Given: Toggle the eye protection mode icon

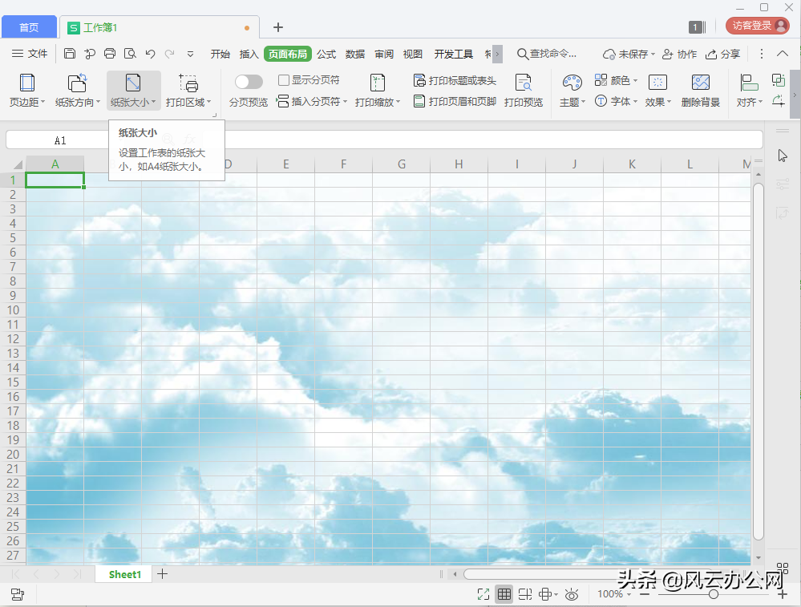Looking at the screenshot, I should pyautogui.click(x=572, y=594).
